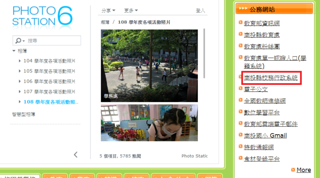Click the Photo Station footer text

point(194,156)
